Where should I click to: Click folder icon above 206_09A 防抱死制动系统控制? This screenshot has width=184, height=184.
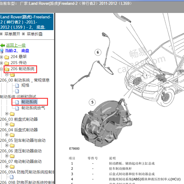tap(12, 167)
